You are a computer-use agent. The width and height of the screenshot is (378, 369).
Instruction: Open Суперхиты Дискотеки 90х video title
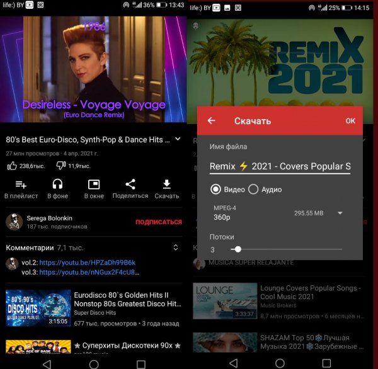click(127, 346)
